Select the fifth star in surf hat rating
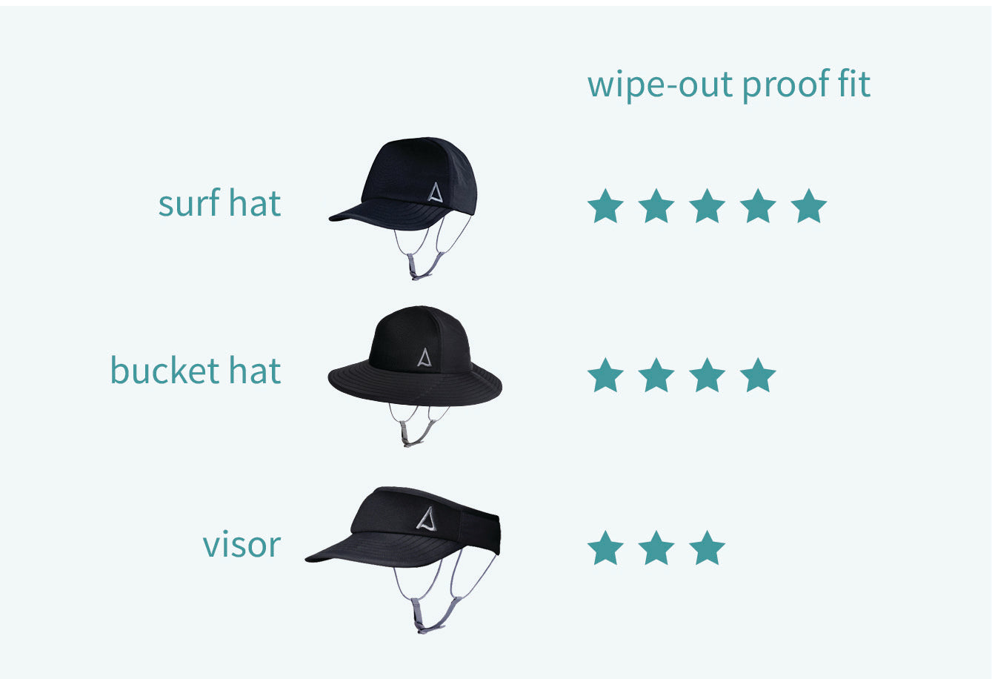 click(808, 205)
